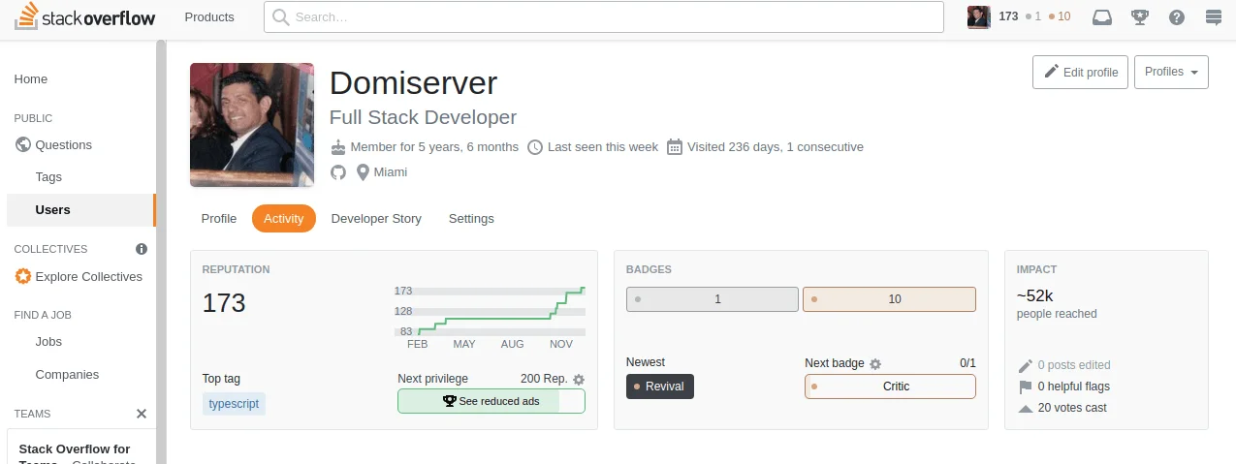Click the See reduced ads progress bar
Viewport: 1236px width, 464px height.
(x=491, y=401)
